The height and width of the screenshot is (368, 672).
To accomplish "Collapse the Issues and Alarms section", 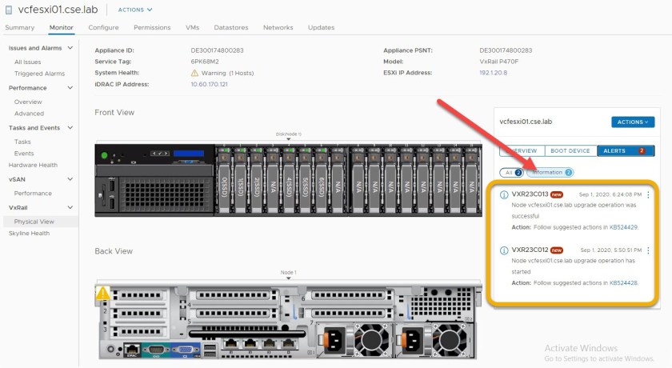I will point(71,48).
